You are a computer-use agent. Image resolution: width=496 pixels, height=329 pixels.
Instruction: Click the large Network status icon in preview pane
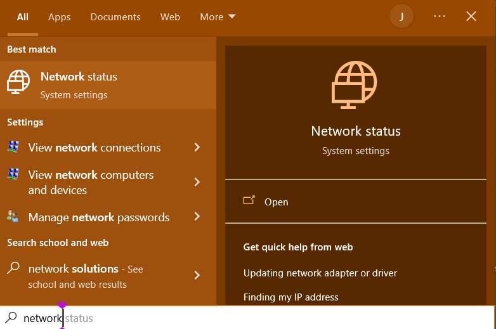click(355, 83)
